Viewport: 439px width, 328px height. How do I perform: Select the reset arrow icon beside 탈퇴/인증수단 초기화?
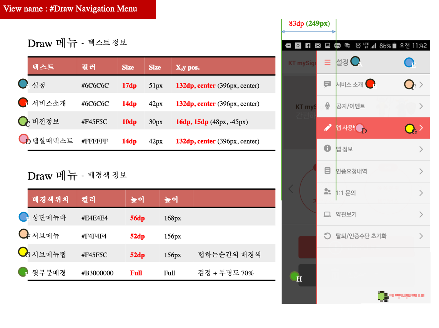[x=327, y=236]
